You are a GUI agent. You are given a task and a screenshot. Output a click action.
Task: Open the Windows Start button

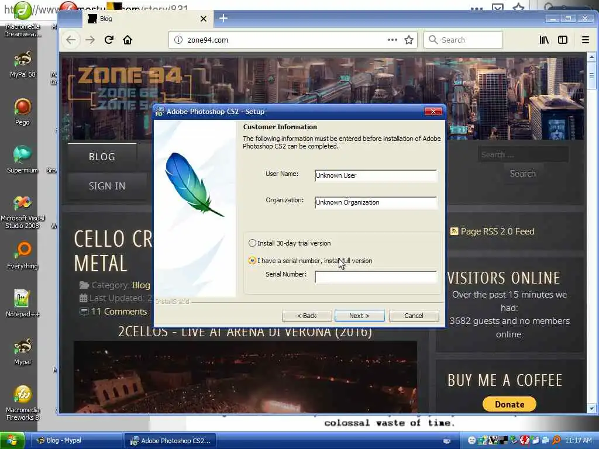[x=12, y=441]
